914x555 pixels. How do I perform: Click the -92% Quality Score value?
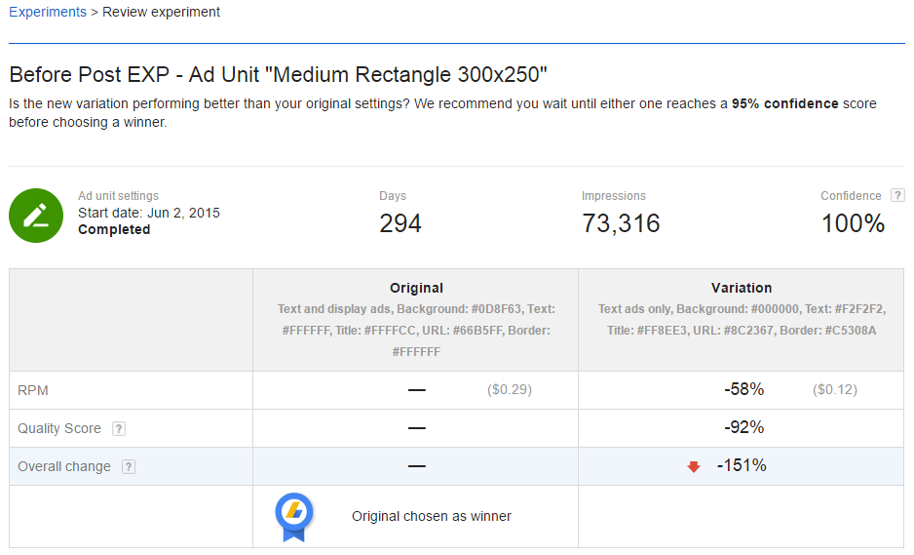click(744, 427)
